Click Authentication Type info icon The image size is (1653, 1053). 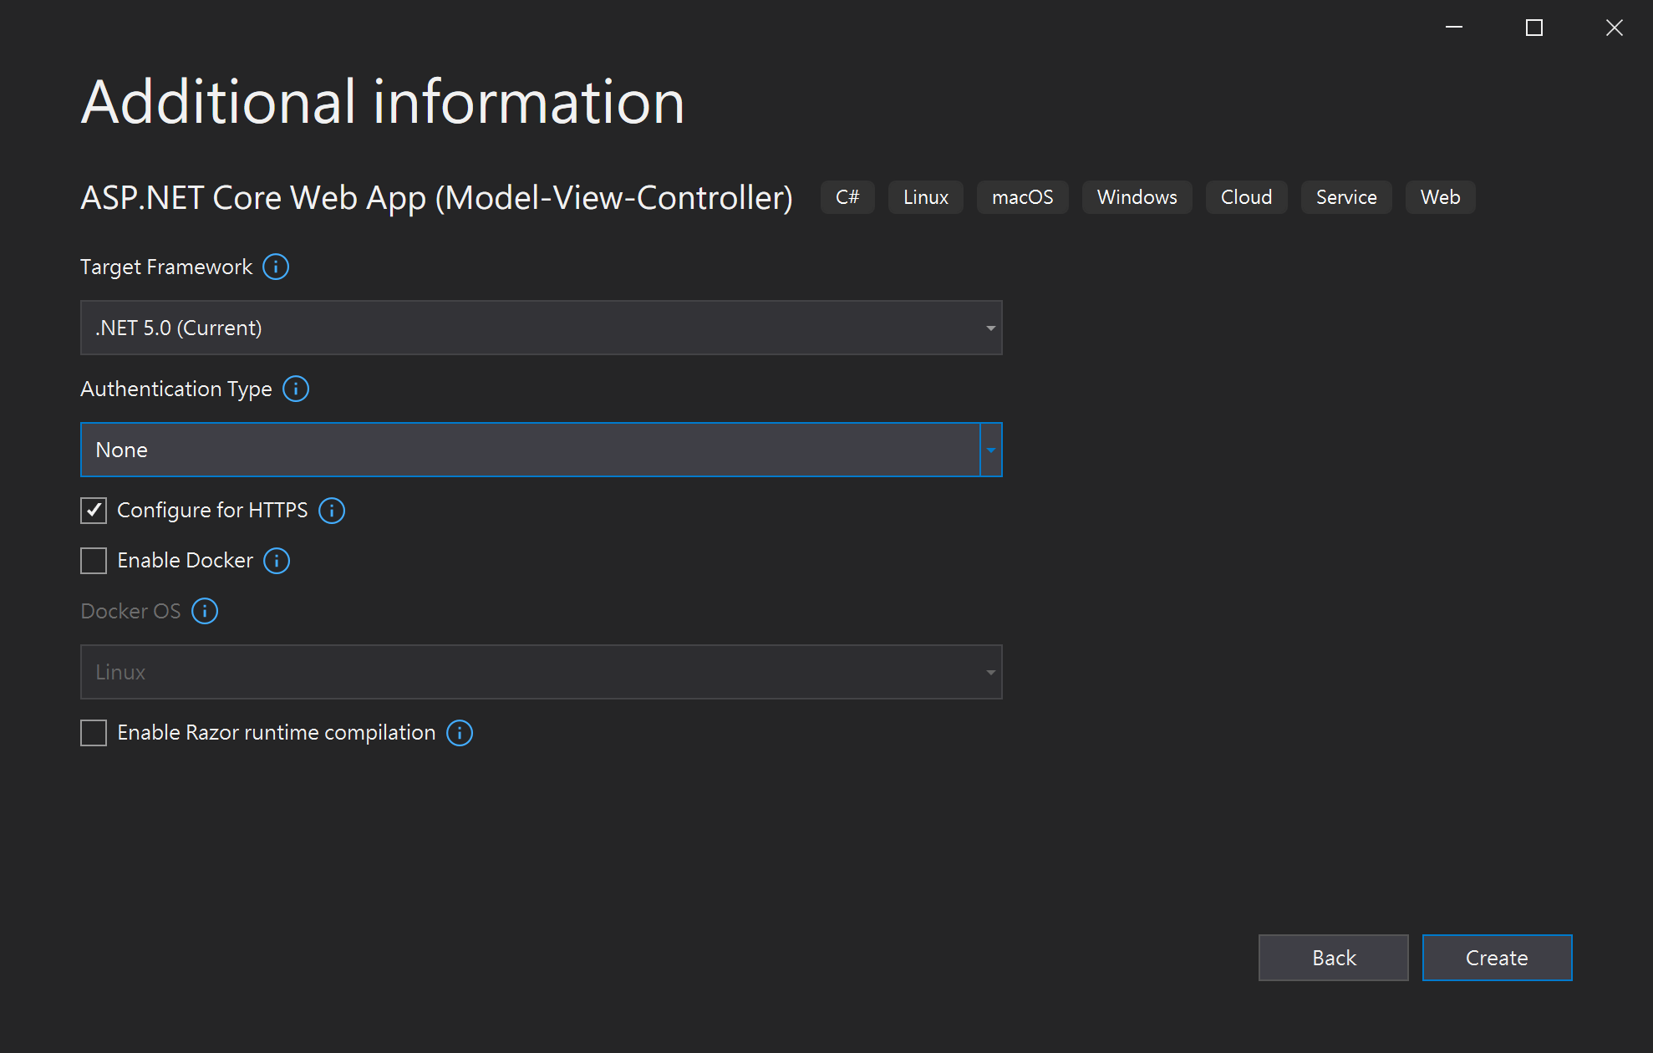[296, 389]
